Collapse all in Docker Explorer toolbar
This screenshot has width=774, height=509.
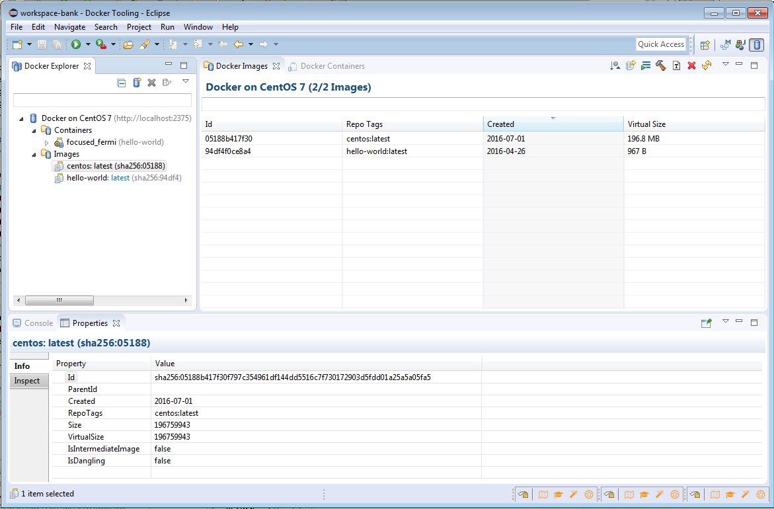[x=122, y=83]
